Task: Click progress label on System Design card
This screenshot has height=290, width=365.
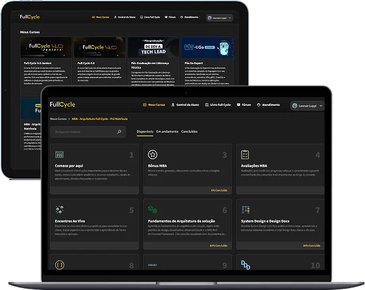Action: [312, 245]
